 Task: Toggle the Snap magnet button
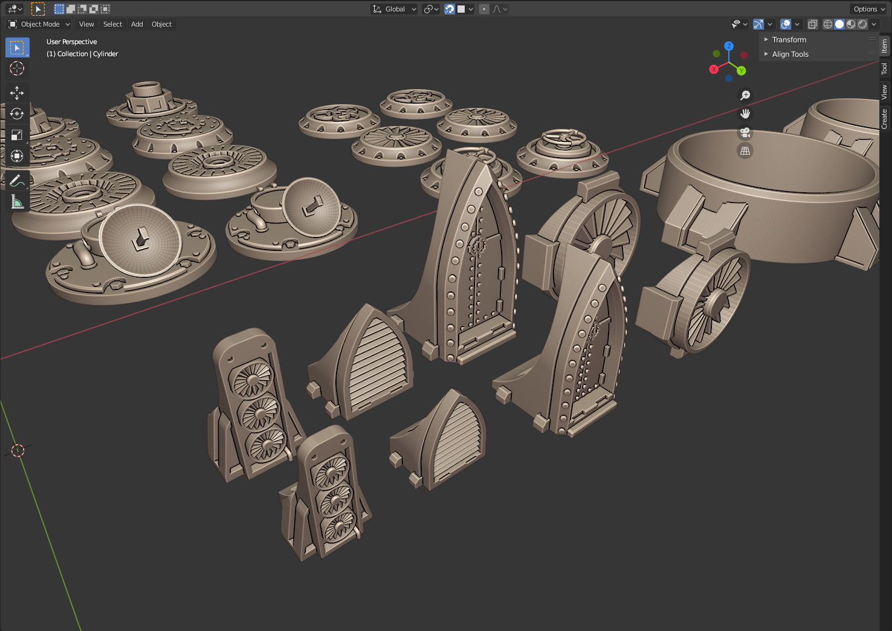coord(450,9)
